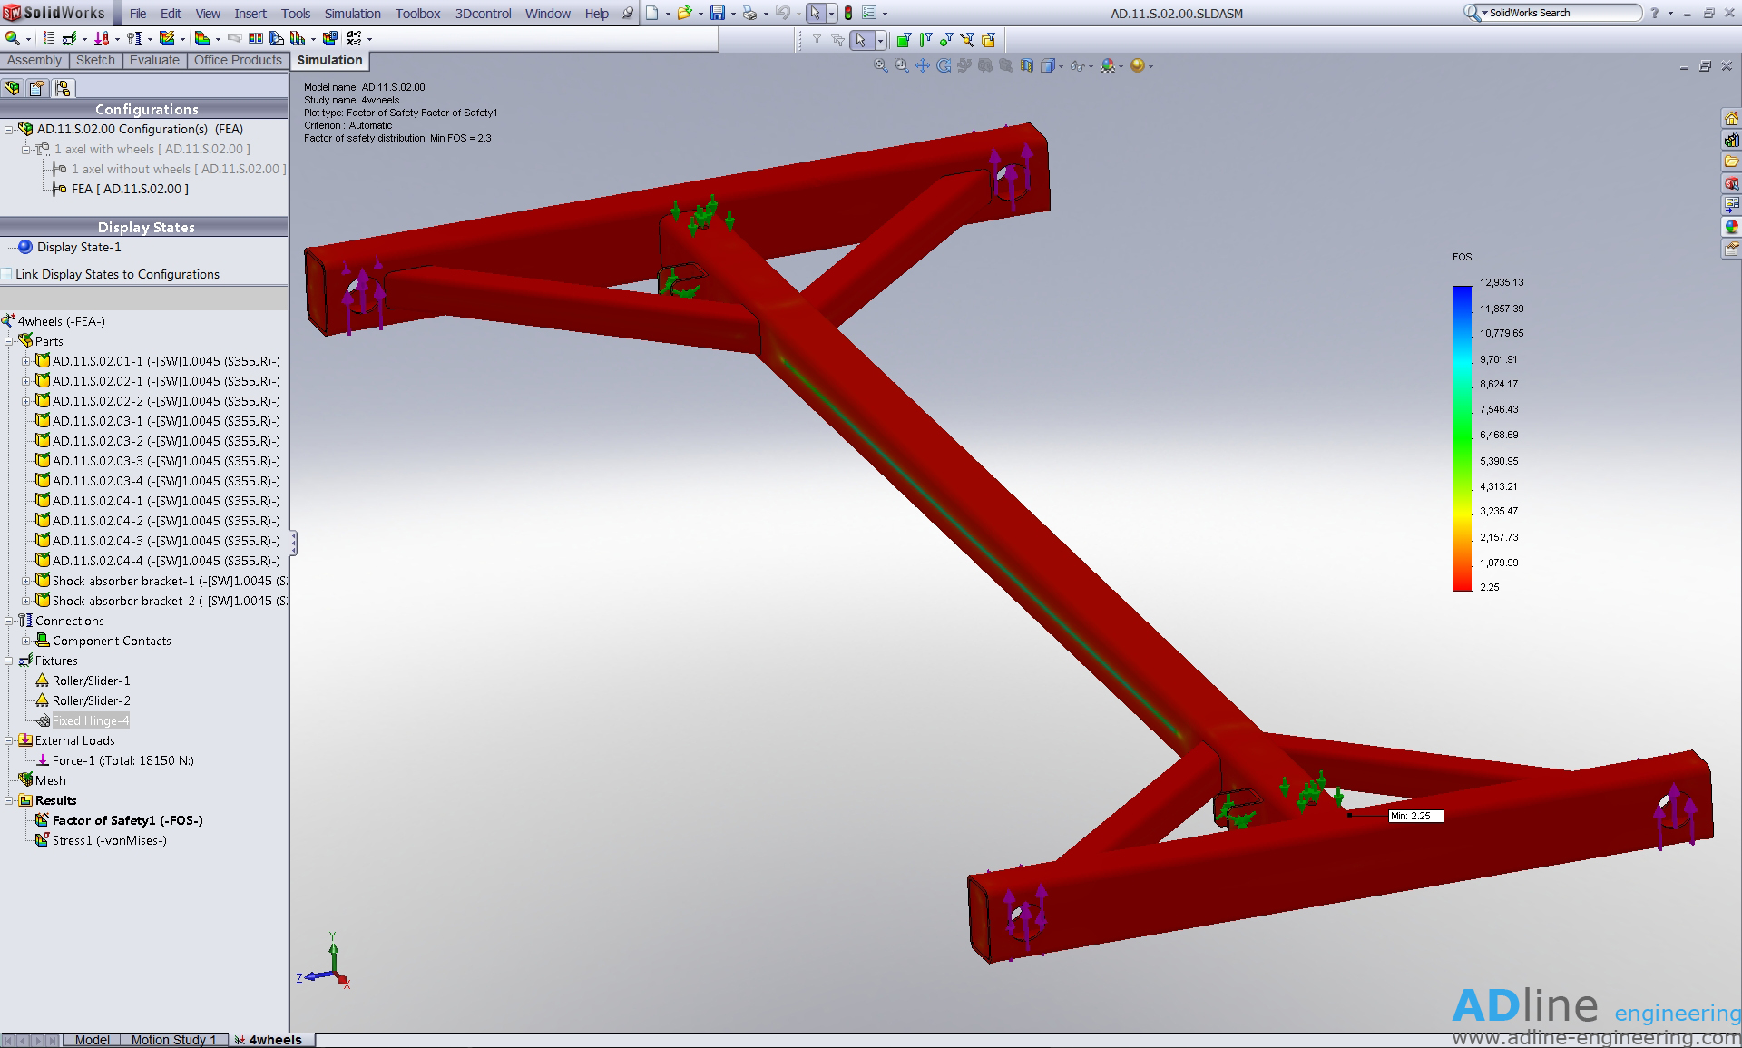The width and height of the screenshot is (1742, 1048).
Task: Switch to the Evaluate tab
Action: tap(154, 60)
